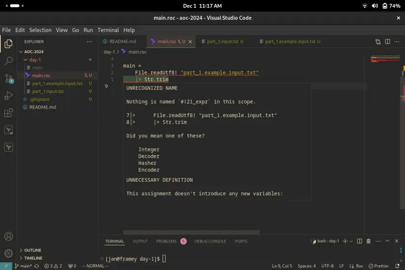Open the Selection menu
Viewport: 405px width, 270px height.
(x=40, y=30)
